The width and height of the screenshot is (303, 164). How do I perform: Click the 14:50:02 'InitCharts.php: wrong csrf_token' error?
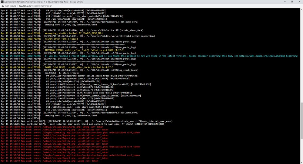pos(52,127)
